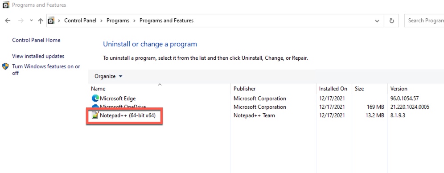Open Control Panel Home link
Image resolution: width=444 pixels, height=173 pixels.
[x=36, y=40]
